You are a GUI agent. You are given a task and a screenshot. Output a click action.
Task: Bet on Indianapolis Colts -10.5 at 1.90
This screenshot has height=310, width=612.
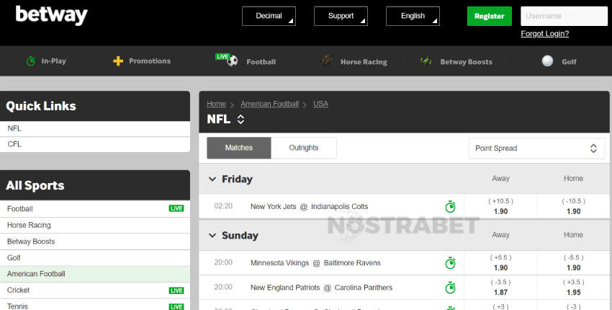coord(574,206)
